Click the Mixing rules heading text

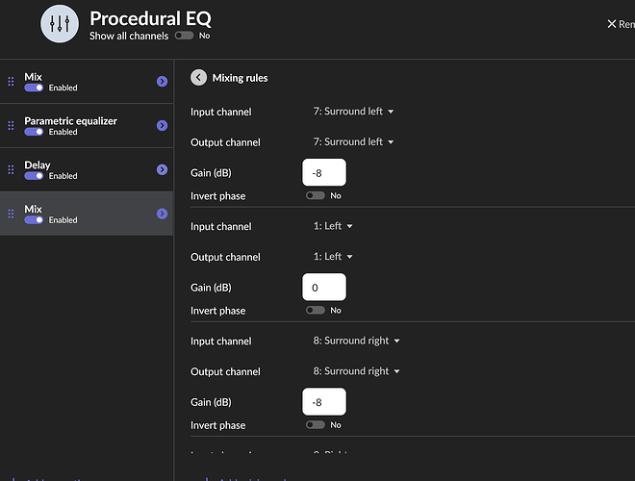pyautogui.click(x=240, y=78)
